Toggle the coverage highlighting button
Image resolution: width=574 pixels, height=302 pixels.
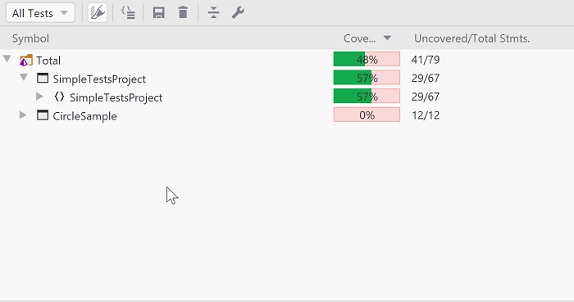pos(98,13)
